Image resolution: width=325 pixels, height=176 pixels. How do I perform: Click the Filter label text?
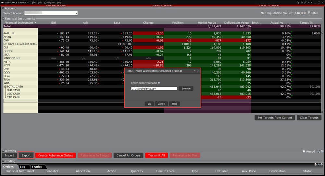314,13
